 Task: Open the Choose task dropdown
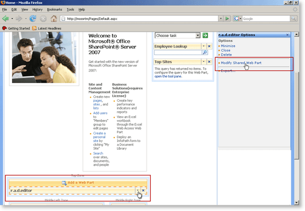[198, 35]
